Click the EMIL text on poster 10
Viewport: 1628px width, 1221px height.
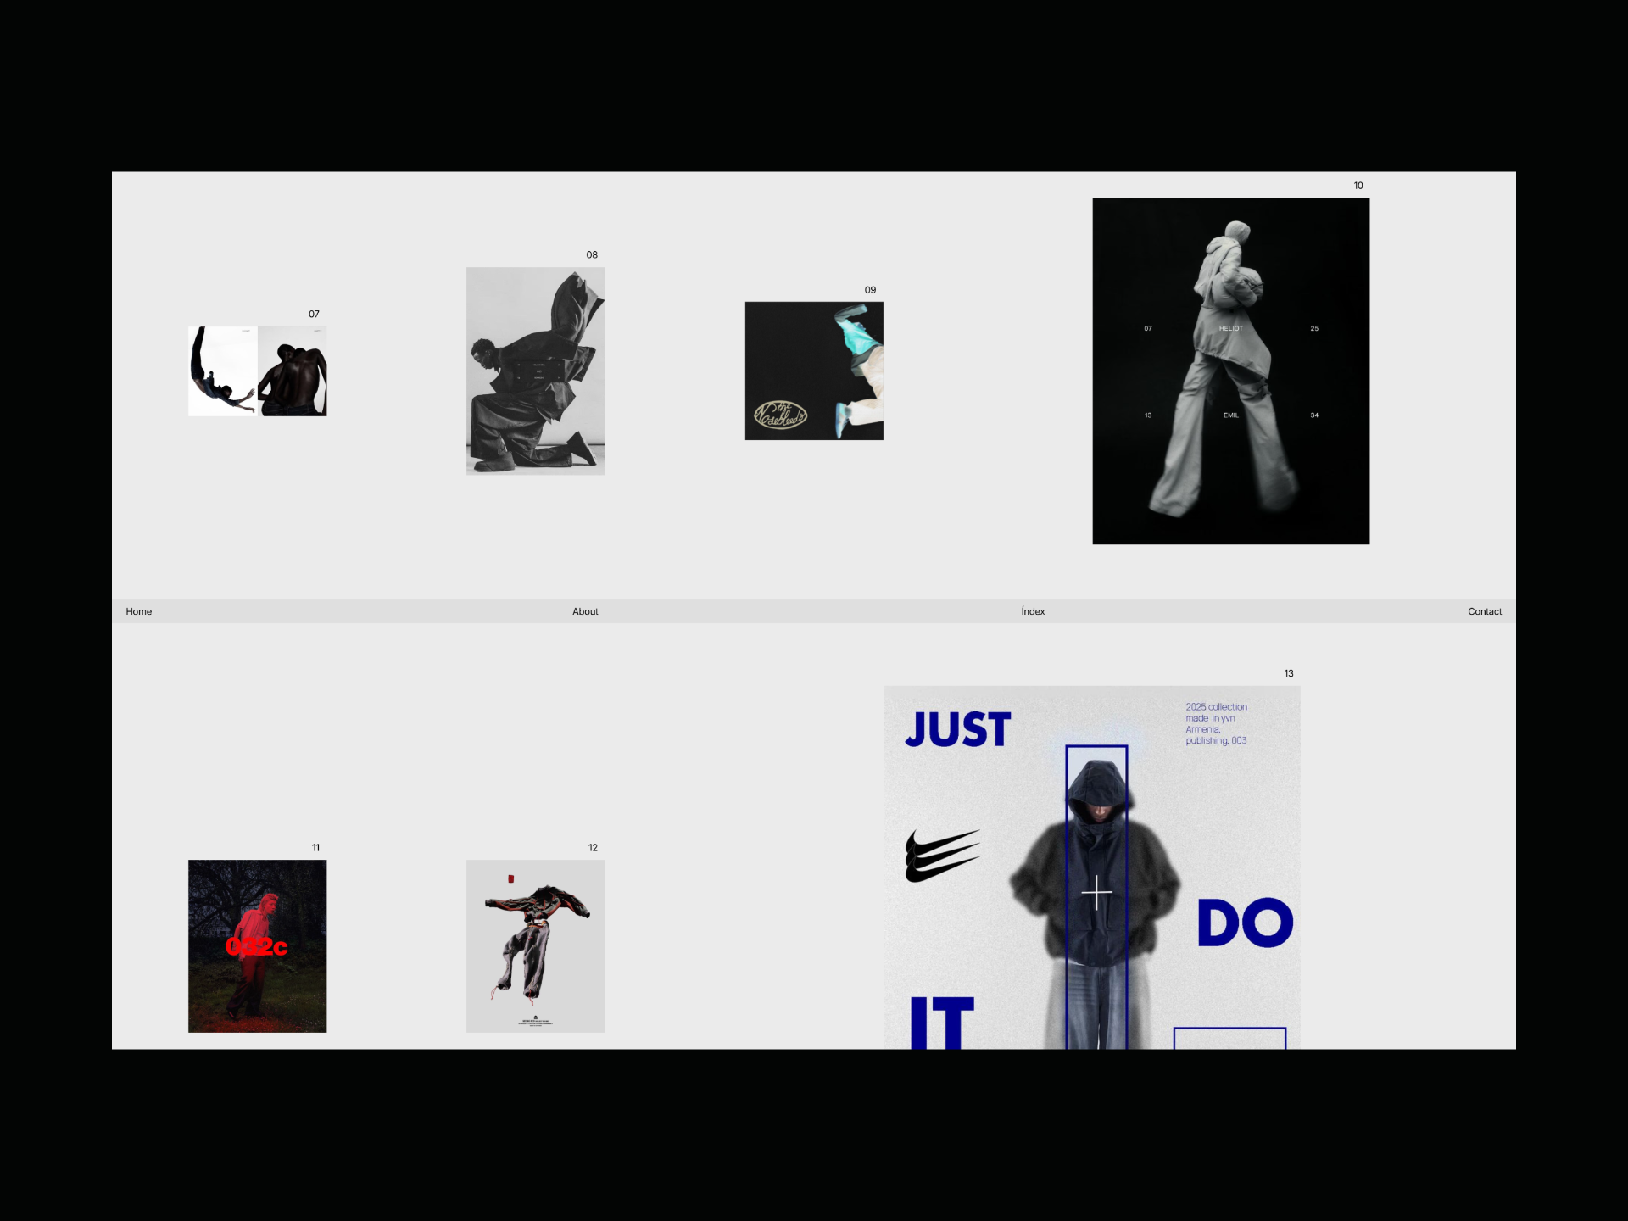coord(1230,415)
